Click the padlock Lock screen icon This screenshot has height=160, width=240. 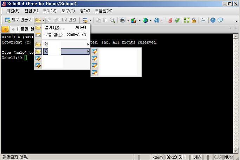(194, 20)
